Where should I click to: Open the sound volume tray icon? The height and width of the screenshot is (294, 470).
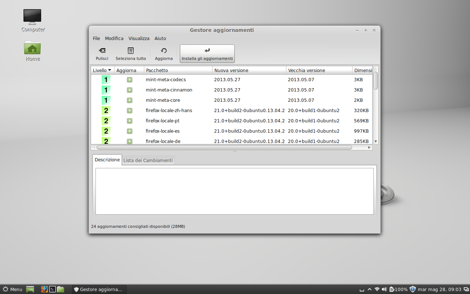click(x=384, y=289)
